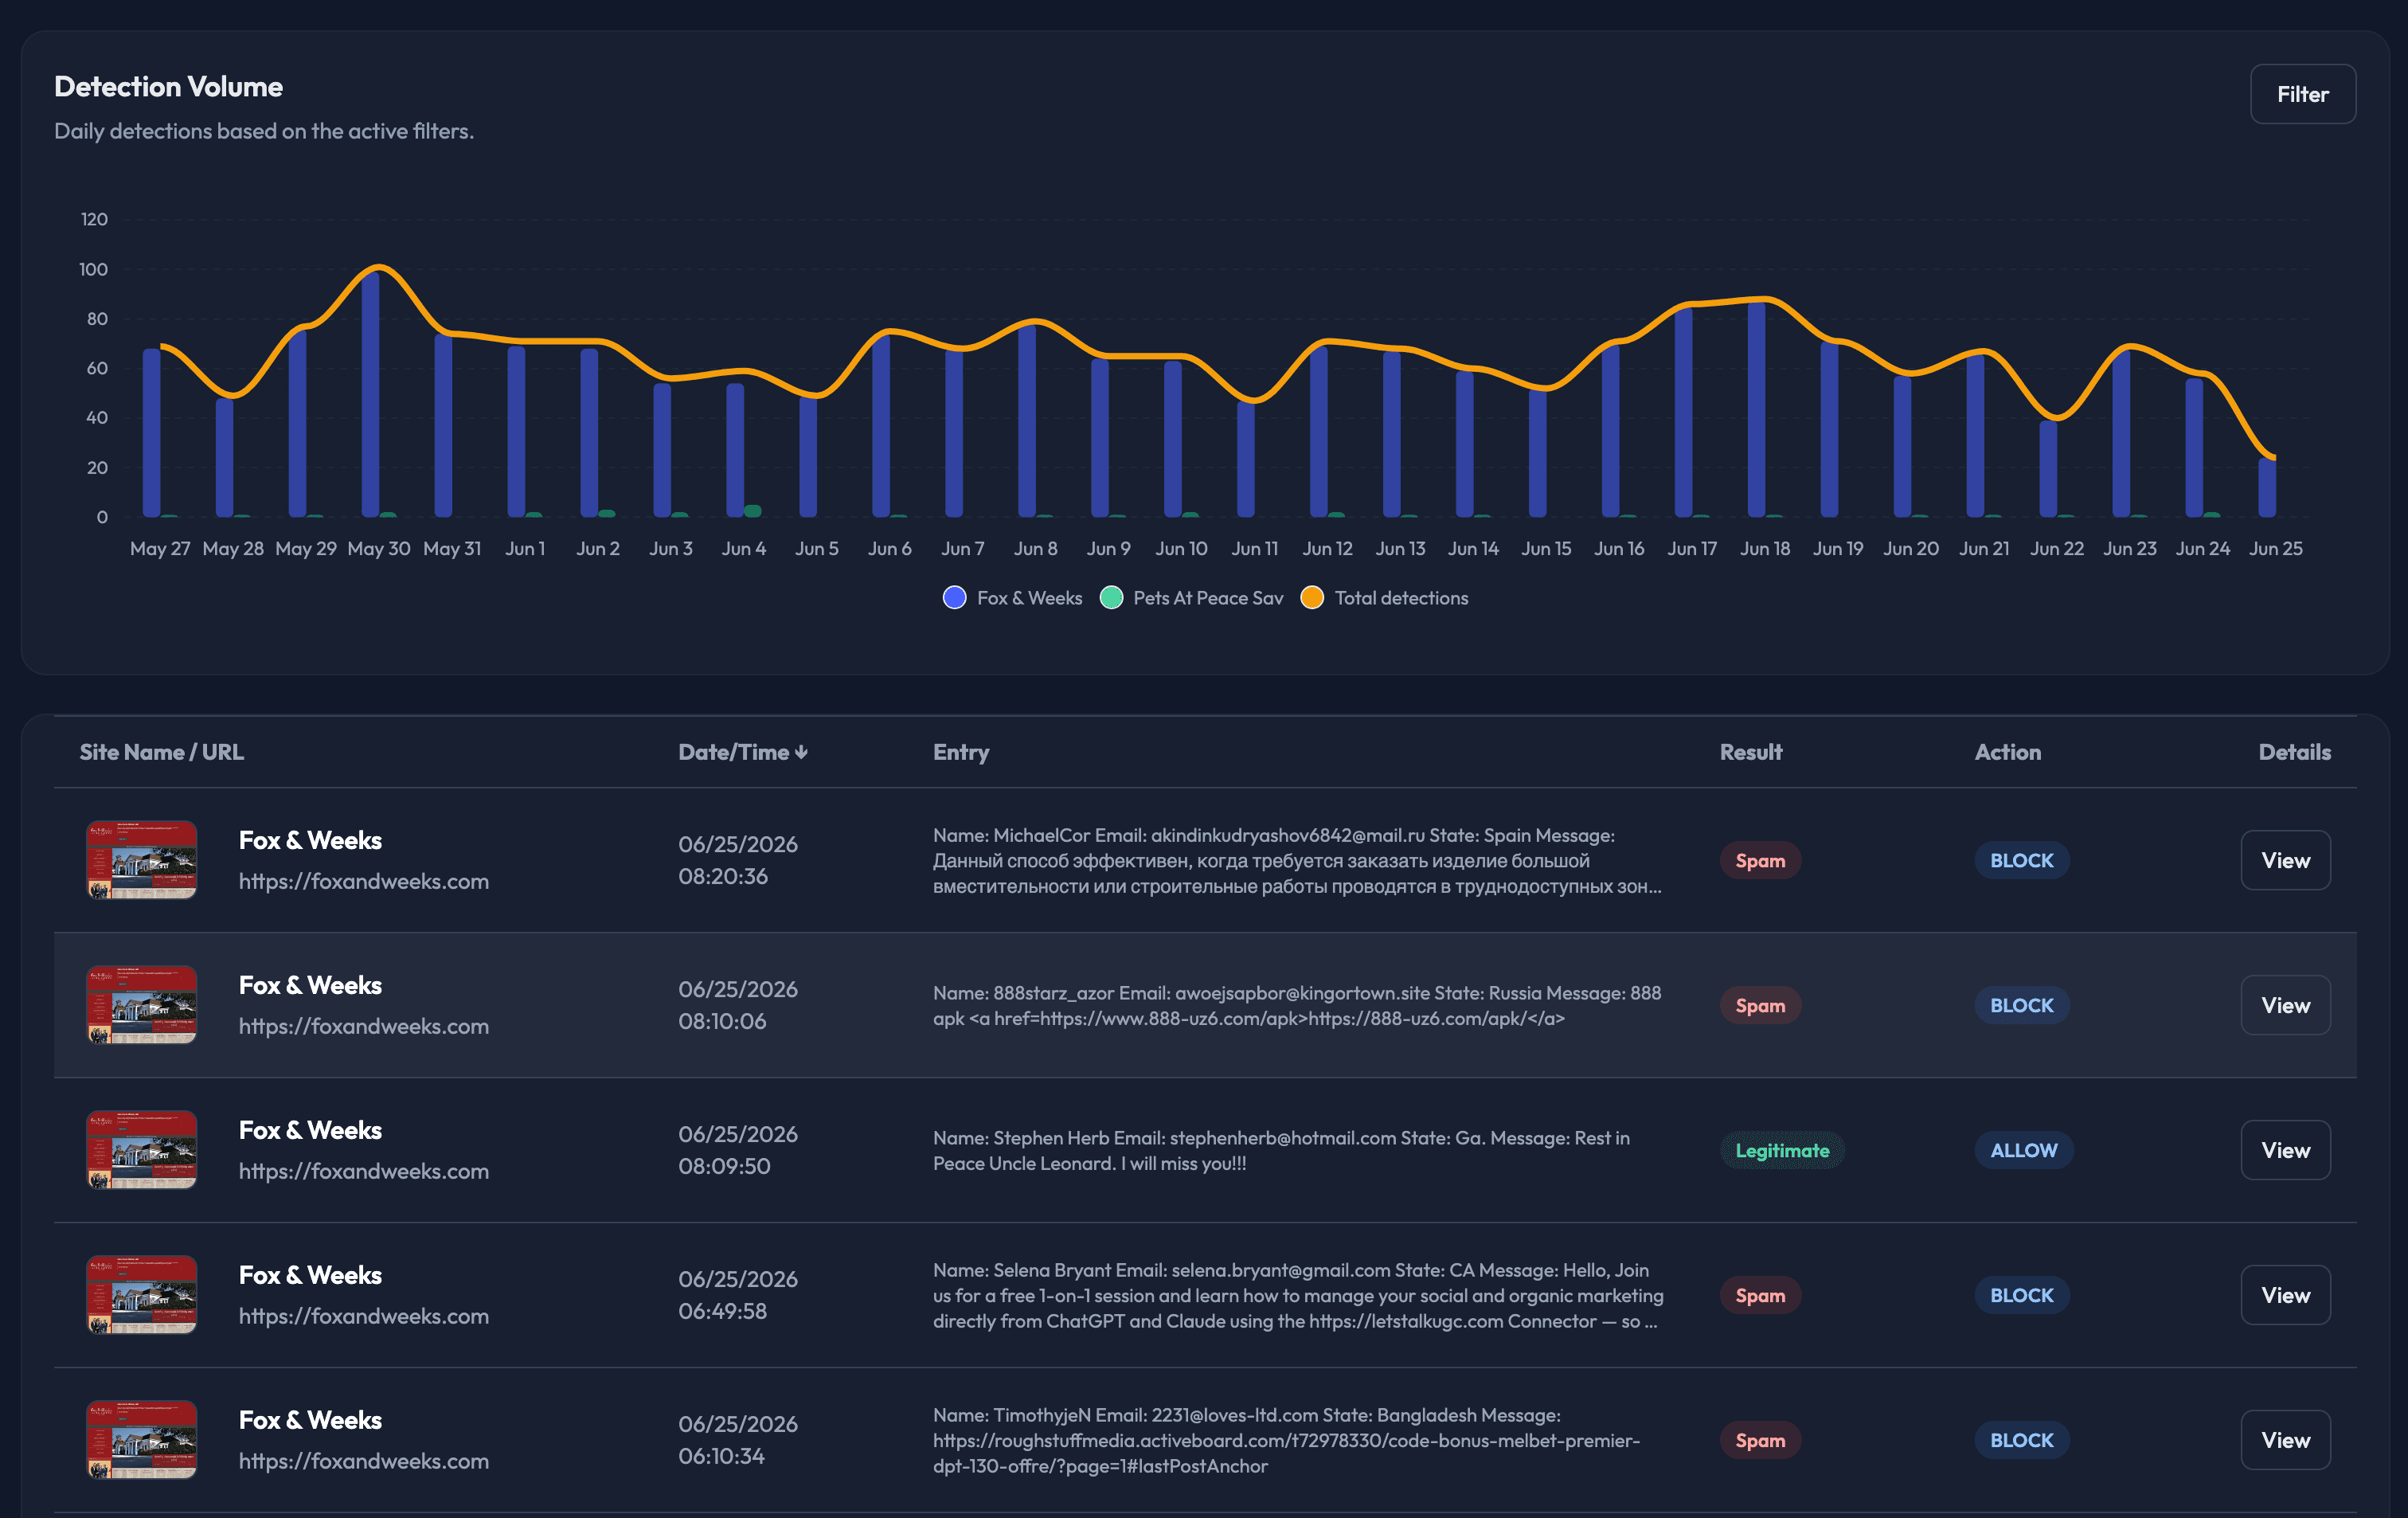Click the Jun 15 x-axis label
The height and width of the screenshot is (1518, 2408).
[1546, 548]
